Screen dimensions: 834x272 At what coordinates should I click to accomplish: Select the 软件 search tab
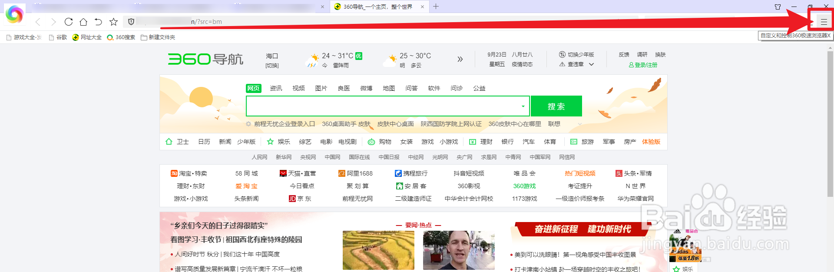(x=434, y=88)
